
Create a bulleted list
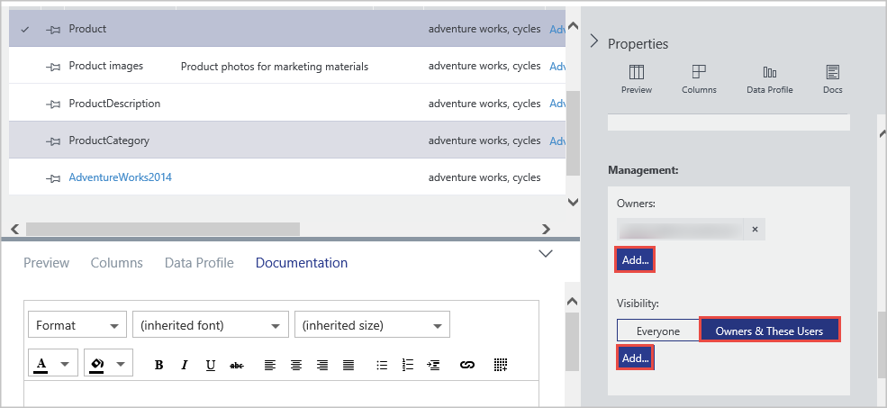click(382, 365)
